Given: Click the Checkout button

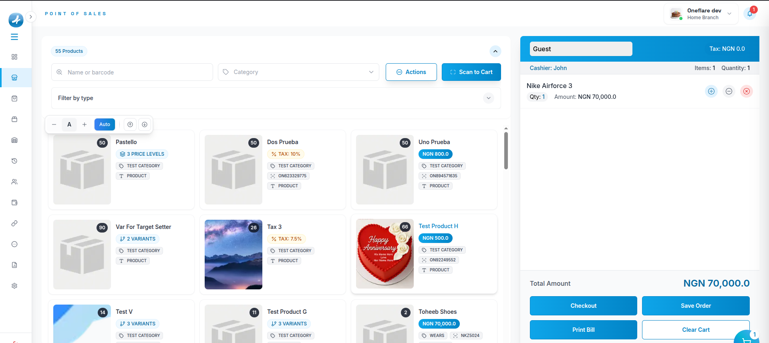Looking at the screenshot, I should pyautogui.click(x=584, y=306).
